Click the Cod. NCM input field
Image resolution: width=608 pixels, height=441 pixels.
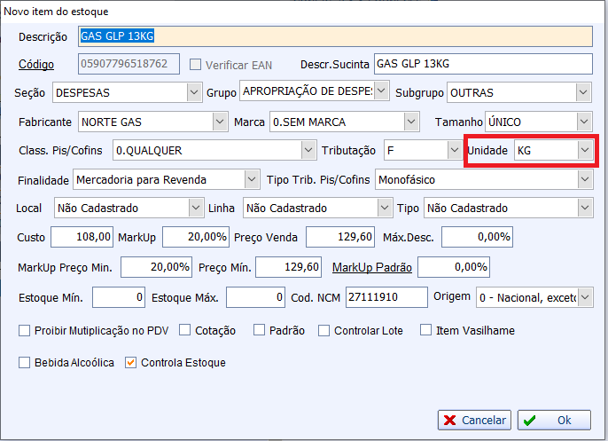[385, 295]
